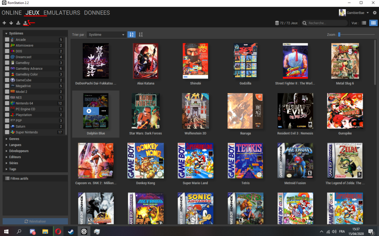Sort games descending Z to A
The width and height of the screenshot is (379, 236).
141,34
